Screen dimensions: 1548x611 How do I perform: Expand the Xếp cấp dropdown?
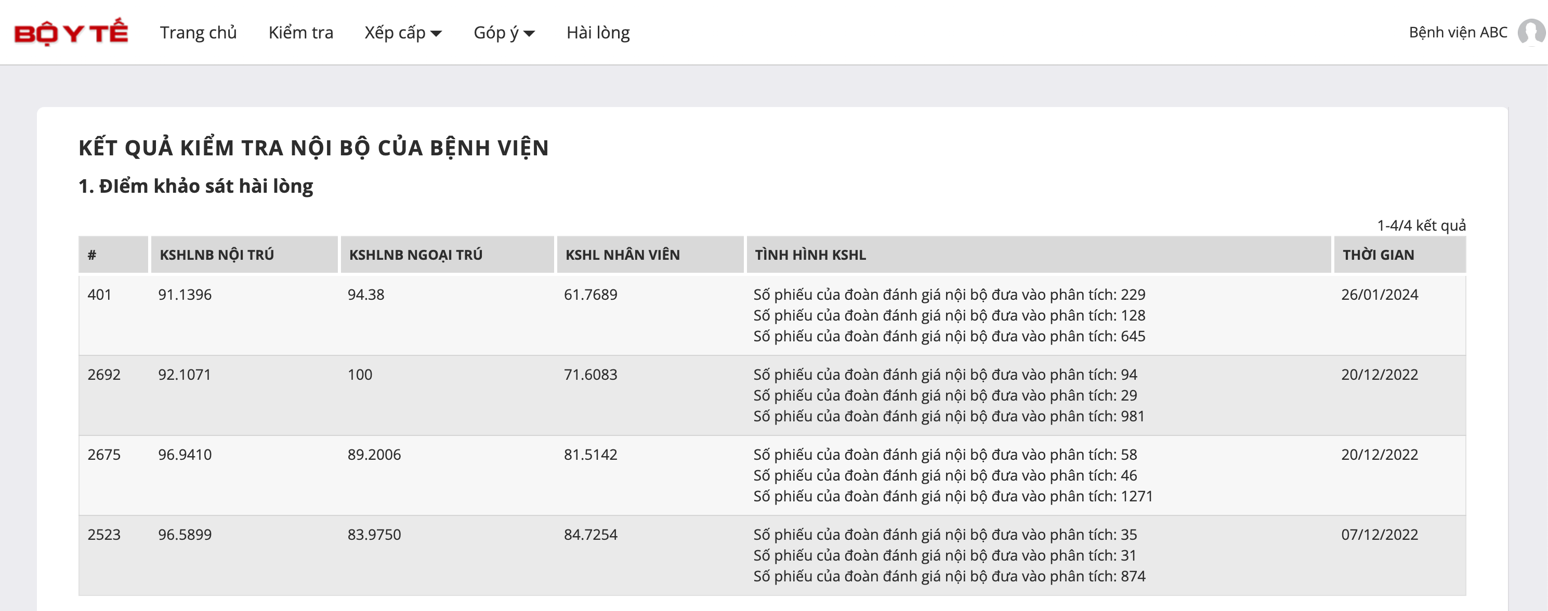(403, 32)
